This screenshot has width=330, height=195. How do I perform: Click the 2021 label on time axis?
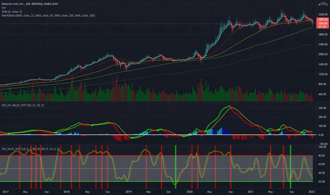250,191
